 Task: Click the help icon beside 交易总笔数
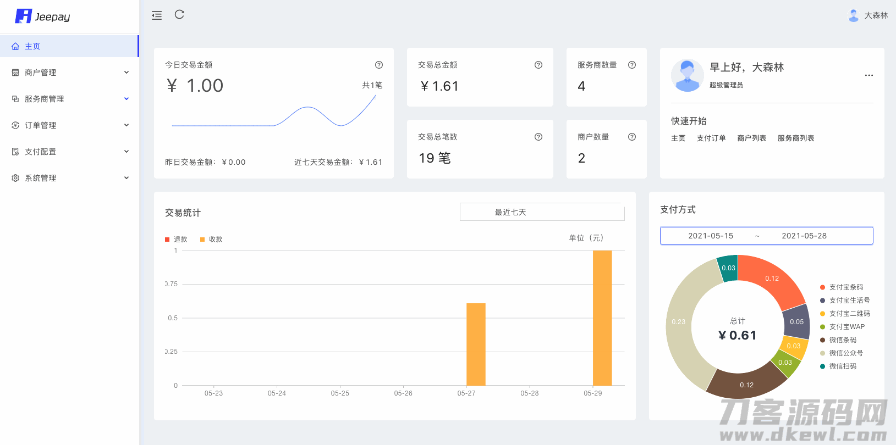[x=538, y=137]
